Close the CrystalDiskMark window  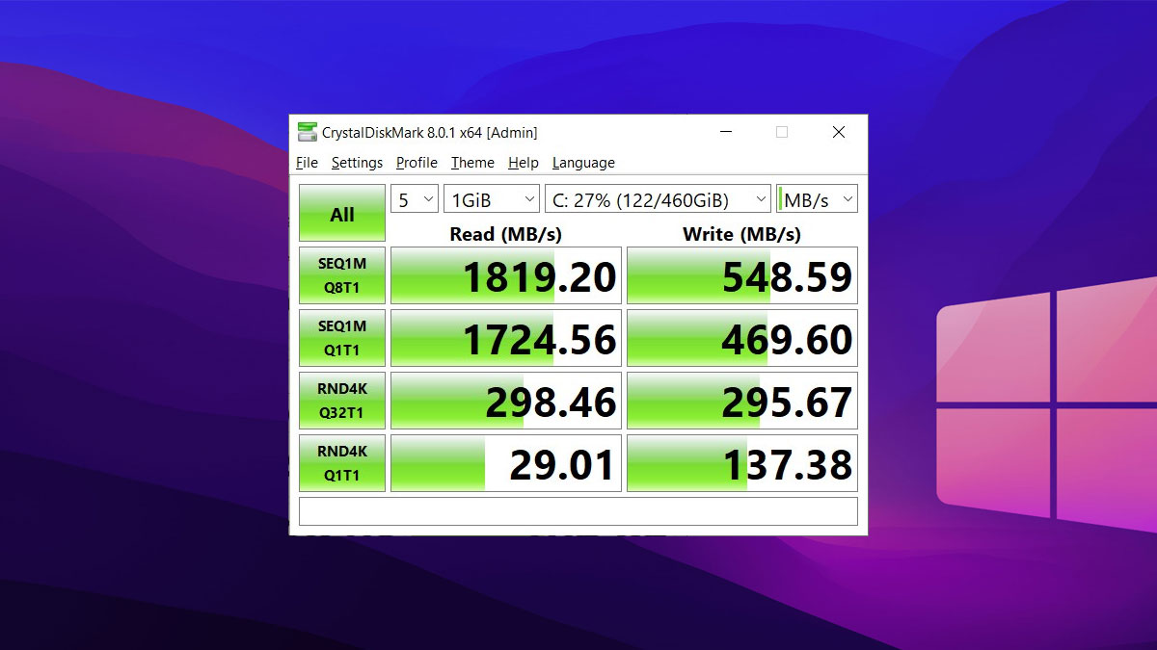point(839,132)
